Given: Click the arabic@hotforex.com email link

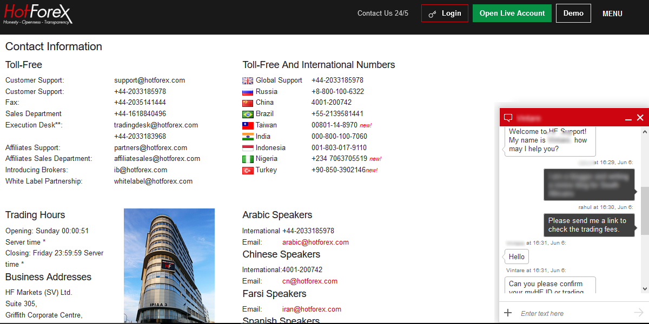Looking at the screenshot, I should [315, 242].
